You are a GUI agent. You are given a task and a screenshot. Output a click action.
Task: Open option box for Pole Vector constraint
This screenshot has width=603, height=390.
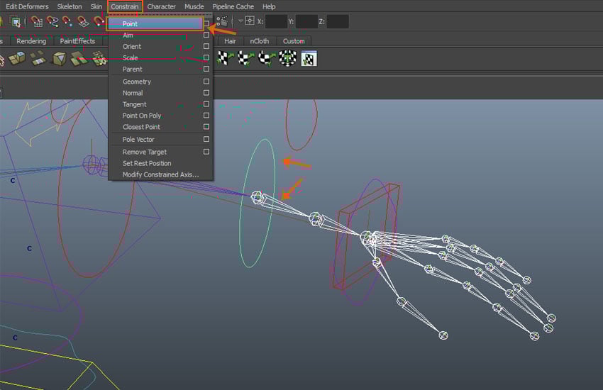(x=206, y=139)
